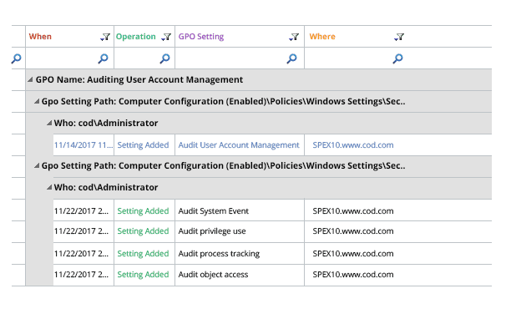
Task: Open the Where column filter icon
Action: (x=399, y=37)
